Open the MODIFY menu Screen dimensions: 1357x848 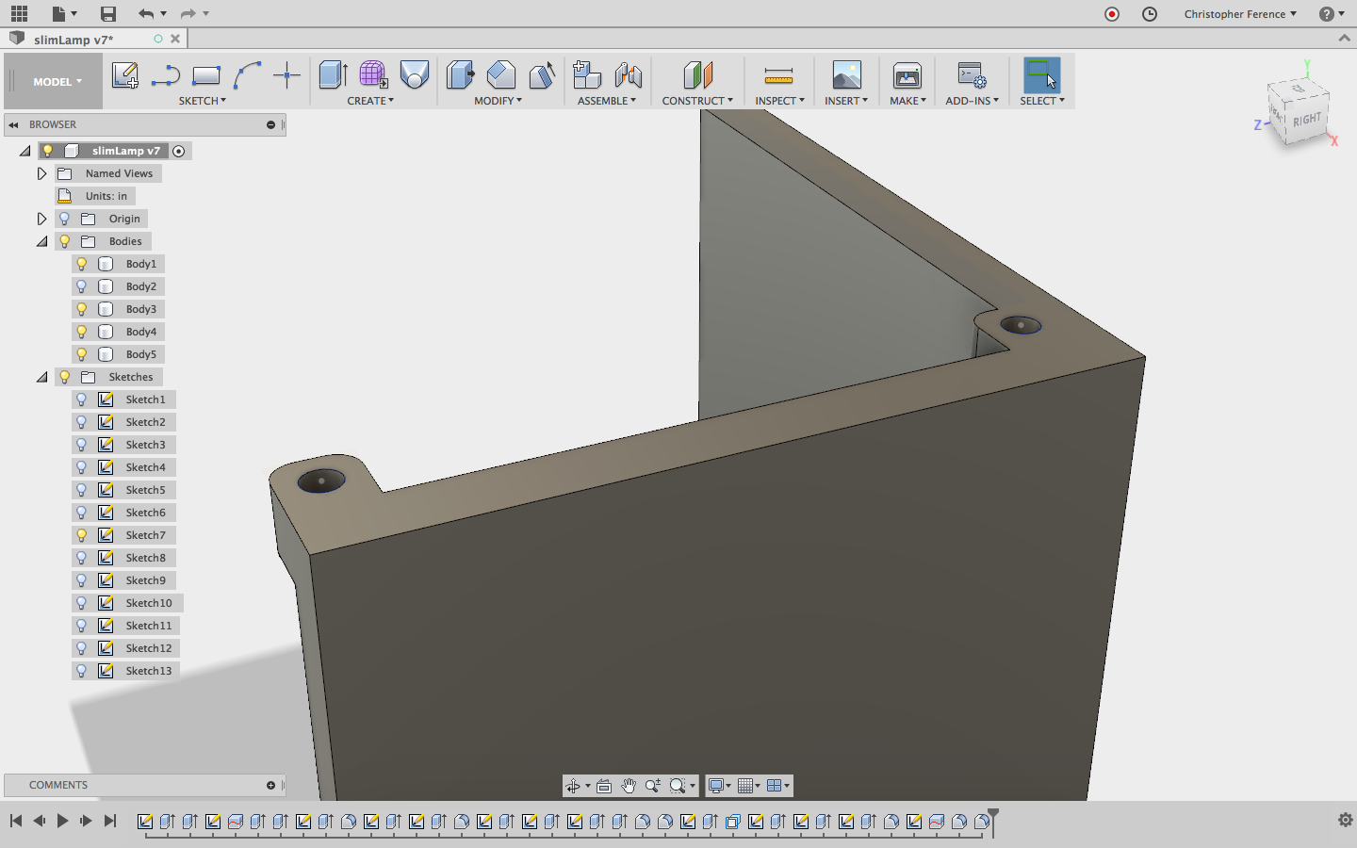[498, 101]
